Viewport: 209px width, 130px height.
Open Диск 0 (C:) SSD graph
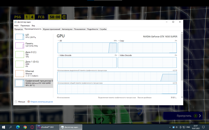20,54
